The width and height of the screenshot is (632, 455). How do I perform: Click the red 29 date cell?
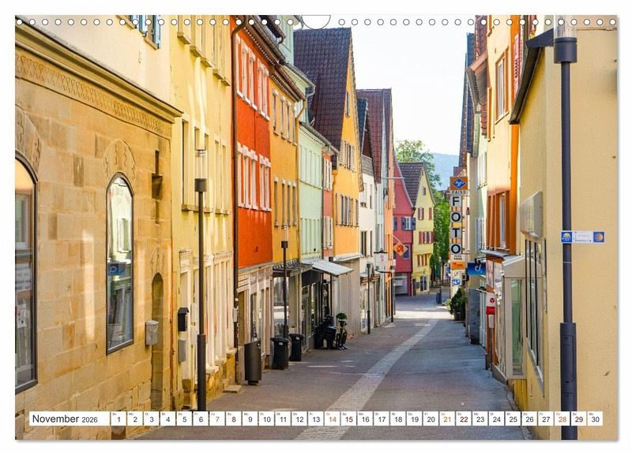click(580, 419)
